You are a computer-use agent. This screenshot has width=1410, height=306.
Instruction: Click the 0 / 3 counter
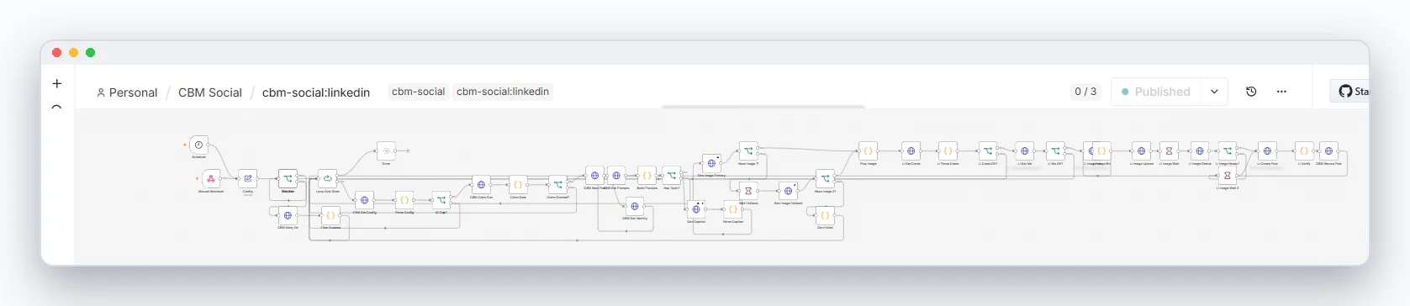[1085, 92]
